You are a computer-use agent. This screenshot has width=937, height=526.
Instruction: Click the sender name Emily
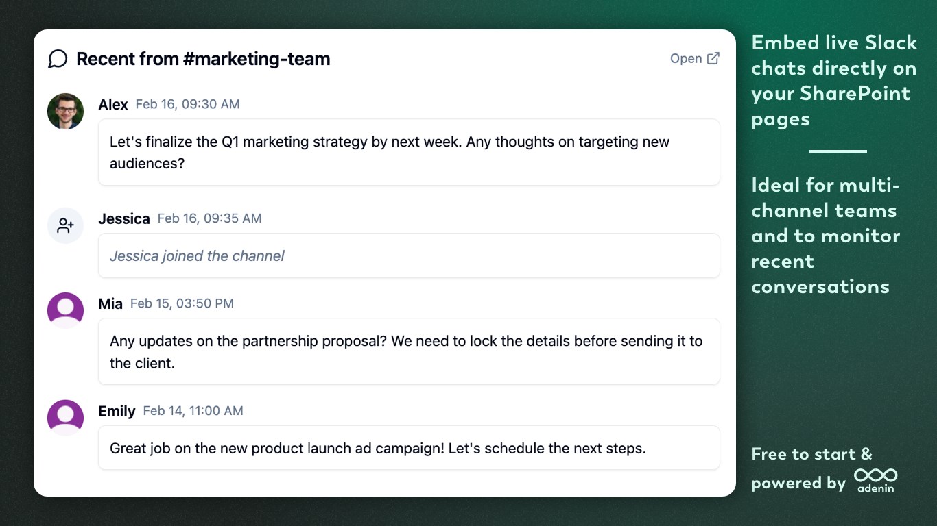(x=117, y=411)
